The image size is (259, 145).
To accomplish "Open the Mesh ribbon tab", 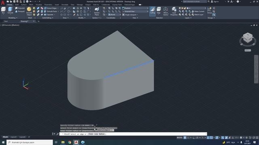I will [x=31, y=5].
